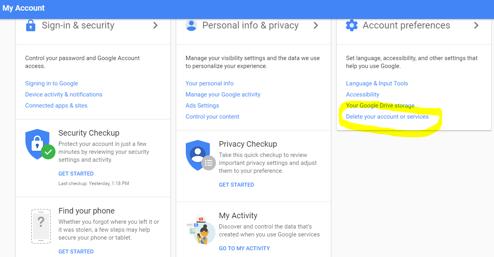Click GET STARTED under Privacy Checkup
Screen dimensions: 494x257
(237, 185)
